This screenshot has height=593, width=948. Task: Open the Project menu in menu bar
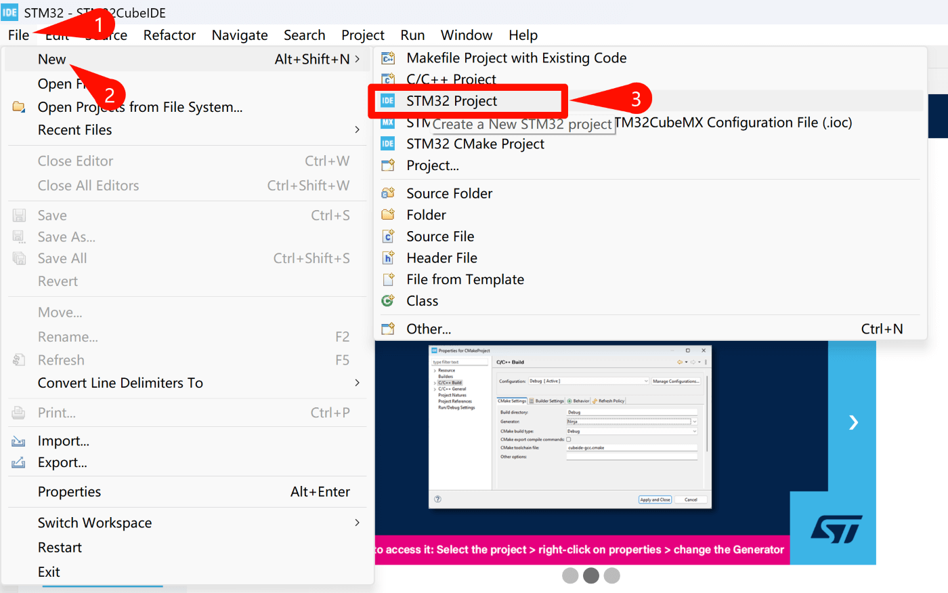tap(362, 35)
